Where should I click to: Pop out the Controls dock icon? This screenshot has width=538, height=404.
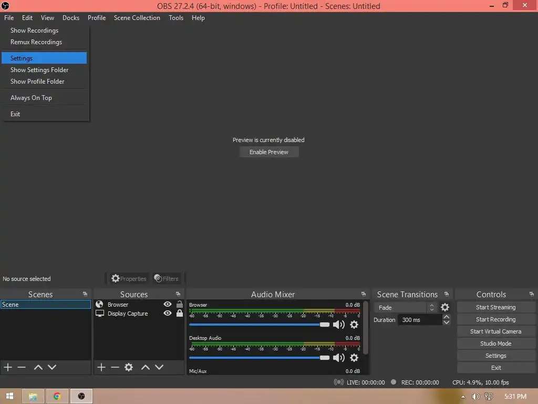(532, 294)
